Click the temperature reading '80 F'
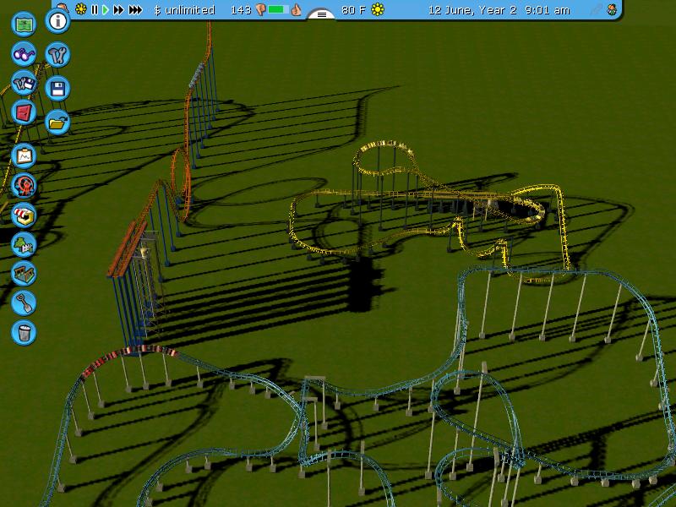This screenshot has height=507, width=676. (x=354, y=10)
